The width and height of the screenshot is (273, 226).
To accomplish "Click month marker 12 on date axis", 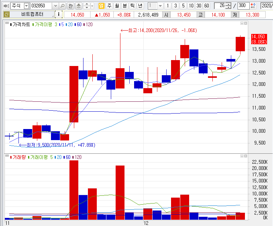I will click(146, 223).
